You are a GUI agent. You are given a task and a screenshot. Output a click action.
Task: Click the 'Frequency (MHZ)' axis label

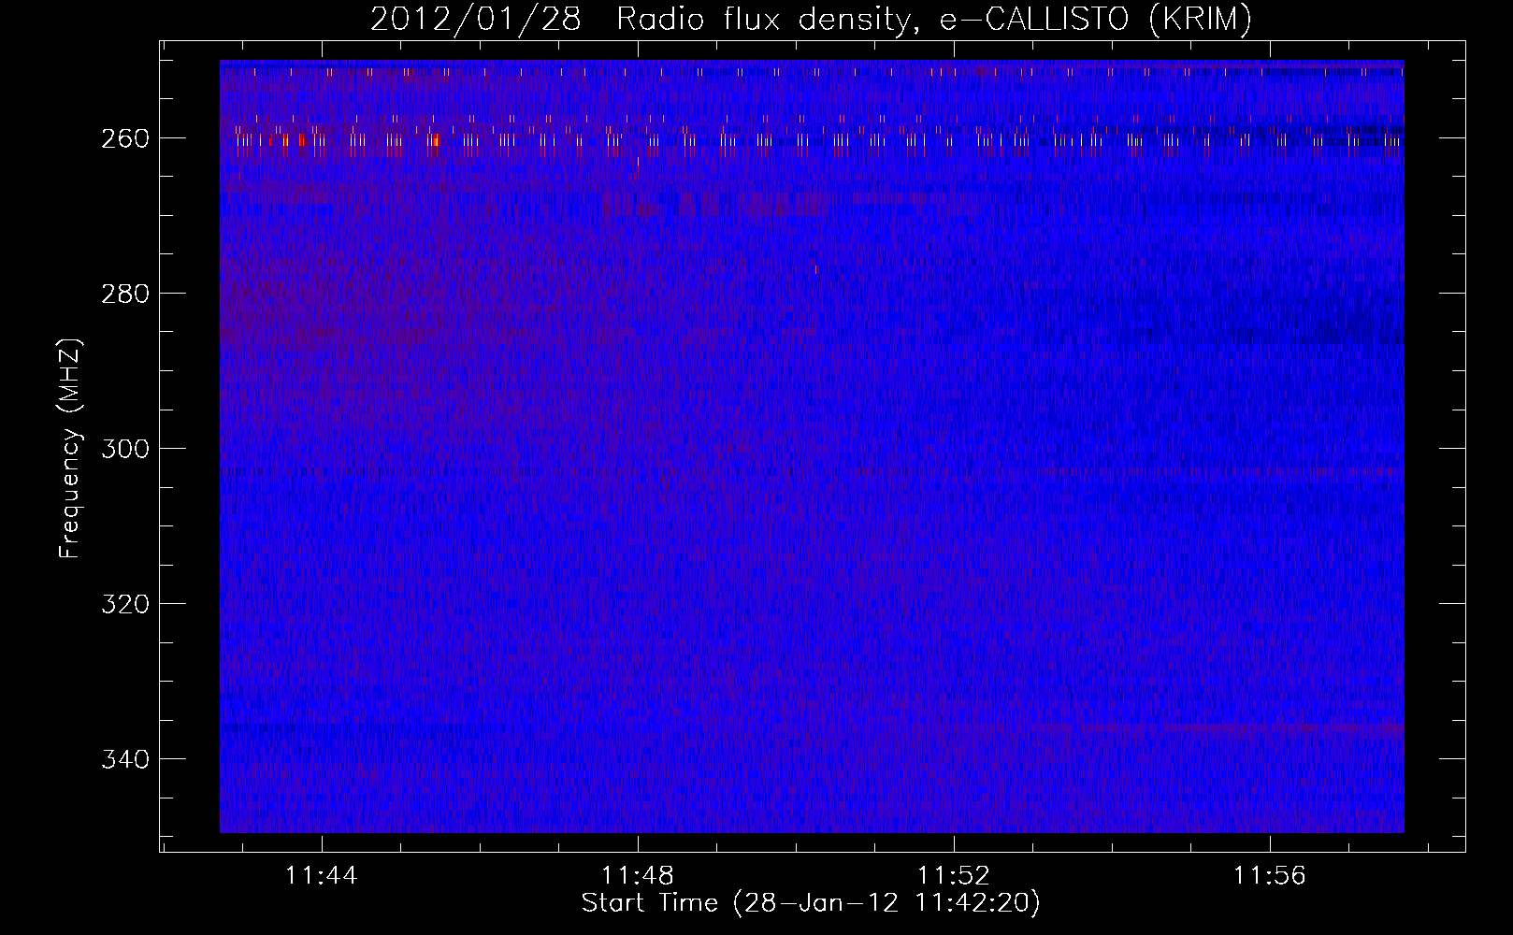pos(70,448)
